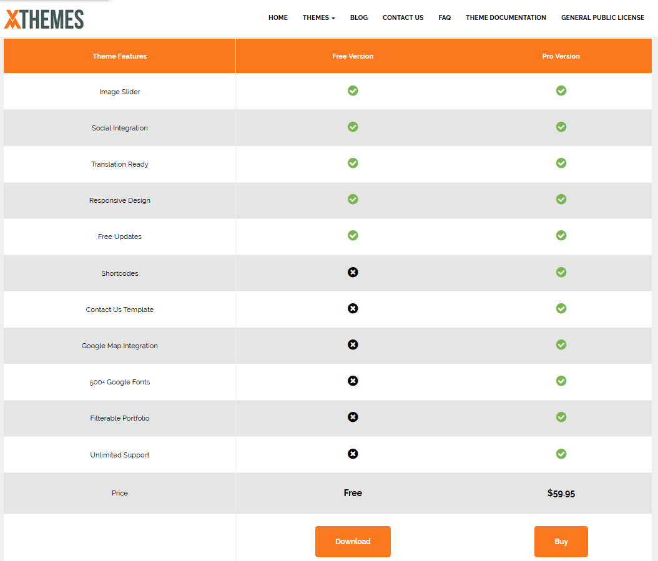Image resolution: width=658 pixels, height=561 pixels.
Task: Click Pro Version checkmark for 500+ Google Fonts
Action: 561,381
